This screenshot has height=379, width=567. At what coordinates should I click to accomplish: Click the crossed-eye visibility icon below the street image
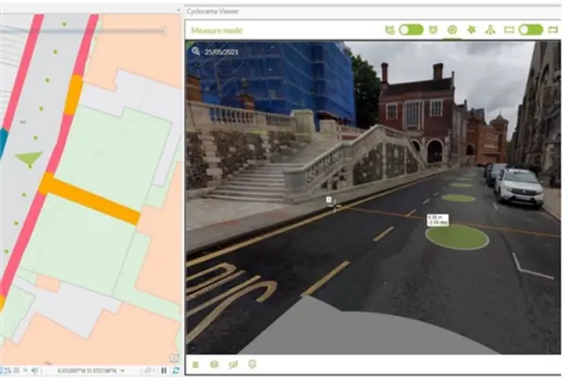click(x=232, y=364)
